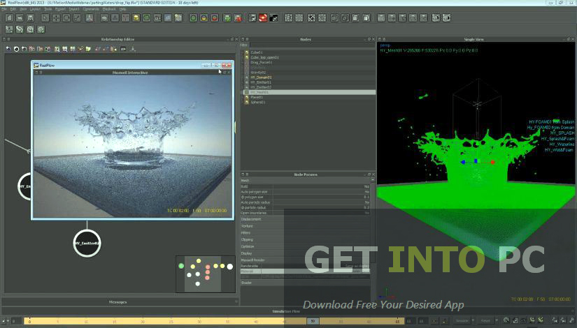Image resolution: width=577 pixels, height=328 pixels.
Task: Expand the Filters section
Action: click(x=305, y=233)
